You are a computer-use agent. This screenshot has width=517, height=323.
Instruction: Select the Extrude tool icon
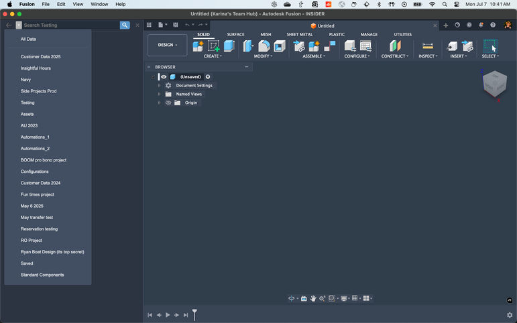(229, 46)
